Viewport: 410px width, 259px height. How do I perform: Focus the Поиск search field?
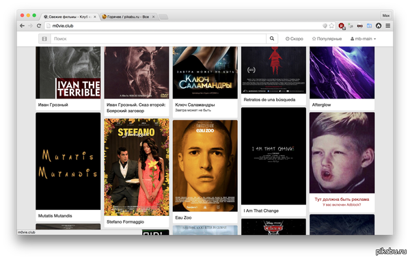tap(159, 39)
